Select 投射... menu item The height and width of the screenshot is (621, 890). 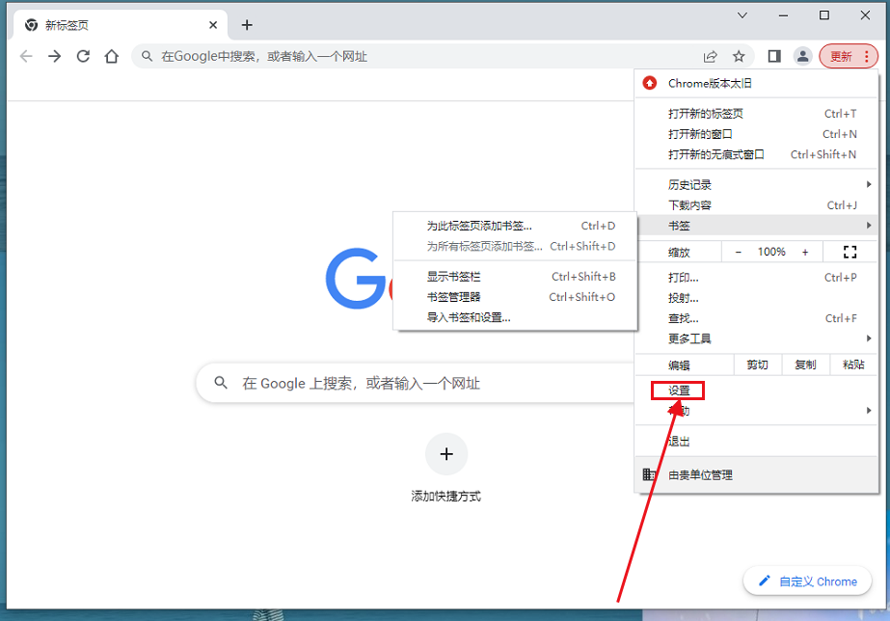pos(756,298)
